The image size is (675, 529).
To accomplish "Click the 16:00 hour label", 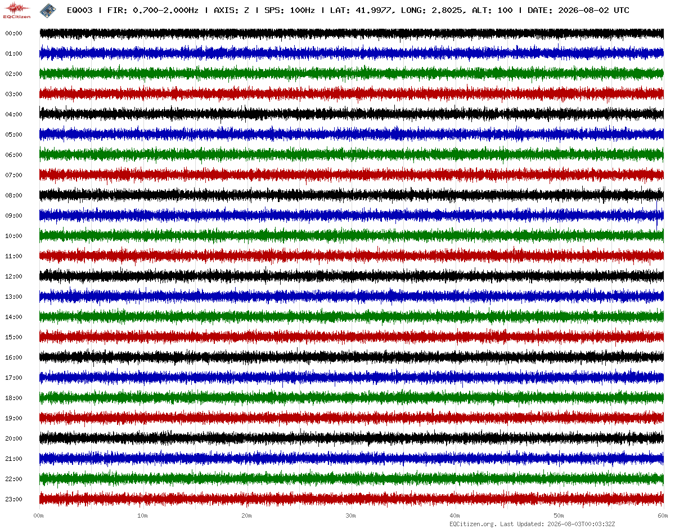I will click(x=13, y=358).
